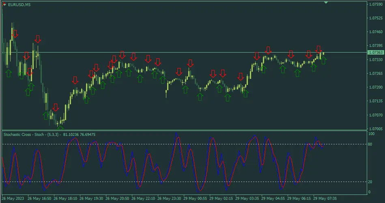Click the 29 May 00:55 time label

[196, 199]
